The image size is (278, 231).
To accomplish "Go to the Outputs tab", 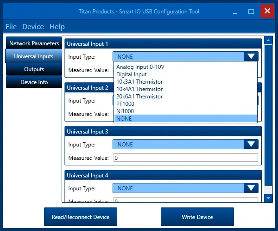I will 34,69.
